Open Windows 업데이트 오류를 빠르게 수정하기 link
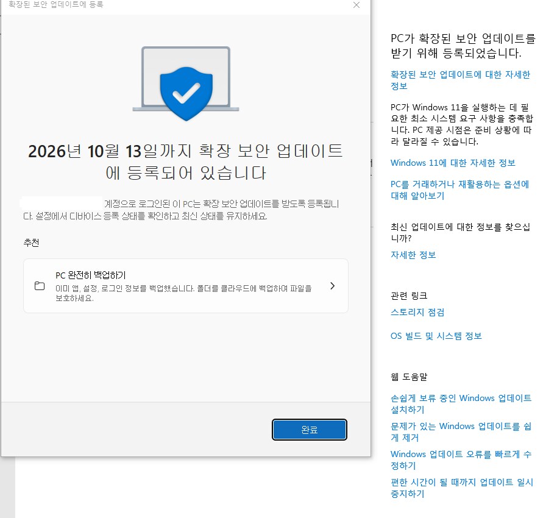The height and width of the screenshot is (518, 546). 461,460
